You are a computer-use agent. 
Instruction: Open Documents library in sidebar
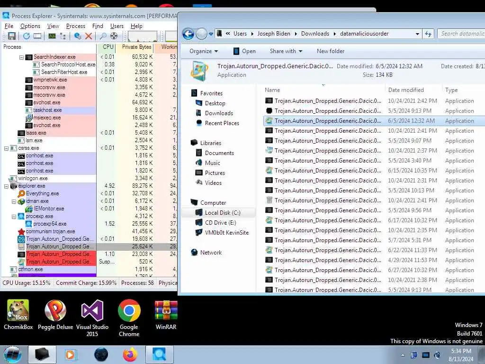219,153
